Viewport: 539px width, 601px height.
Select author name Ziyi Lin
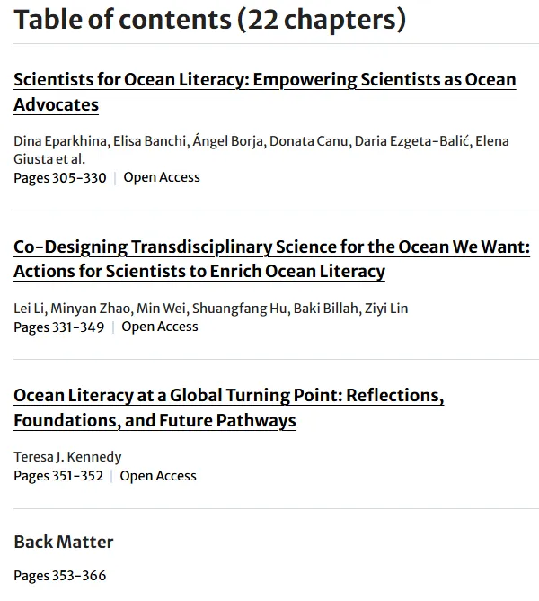386,309
